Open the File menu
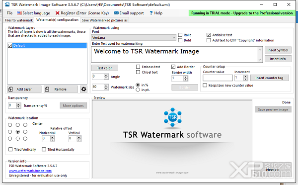The image size is (298, 185). (x=9, y=13)
